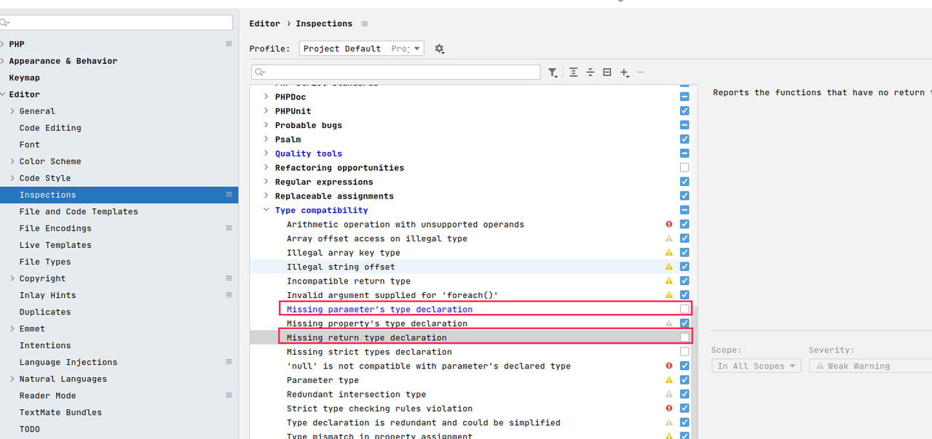Open the filter inspections funnel menu
The height and width of the screenshot is (439, 932).
[553, 73]
